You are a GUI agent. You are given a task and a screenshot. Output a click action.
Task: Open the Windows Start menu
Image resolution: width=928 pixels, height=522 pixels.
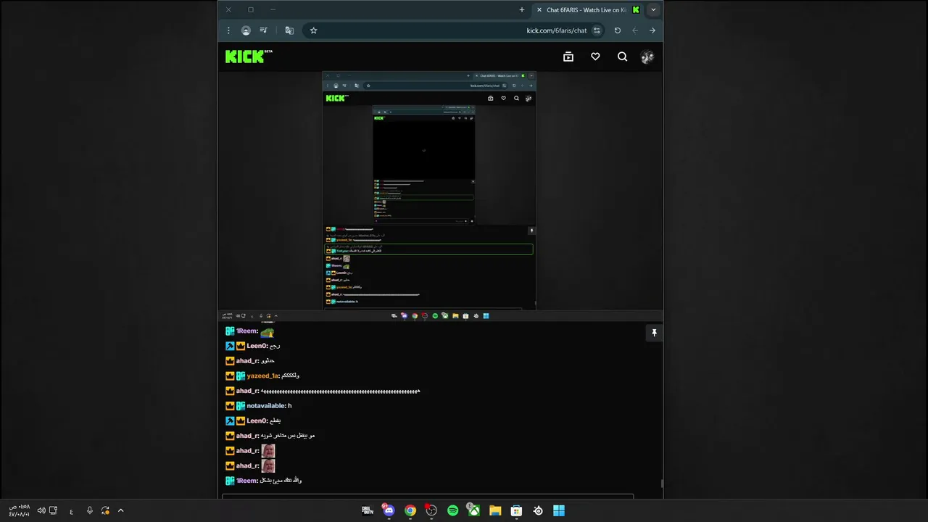point(559,510)
